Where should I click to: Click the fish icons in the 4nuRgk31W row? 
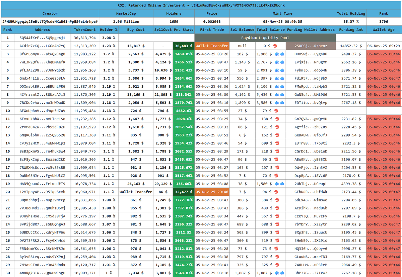(x=279, y=273)
